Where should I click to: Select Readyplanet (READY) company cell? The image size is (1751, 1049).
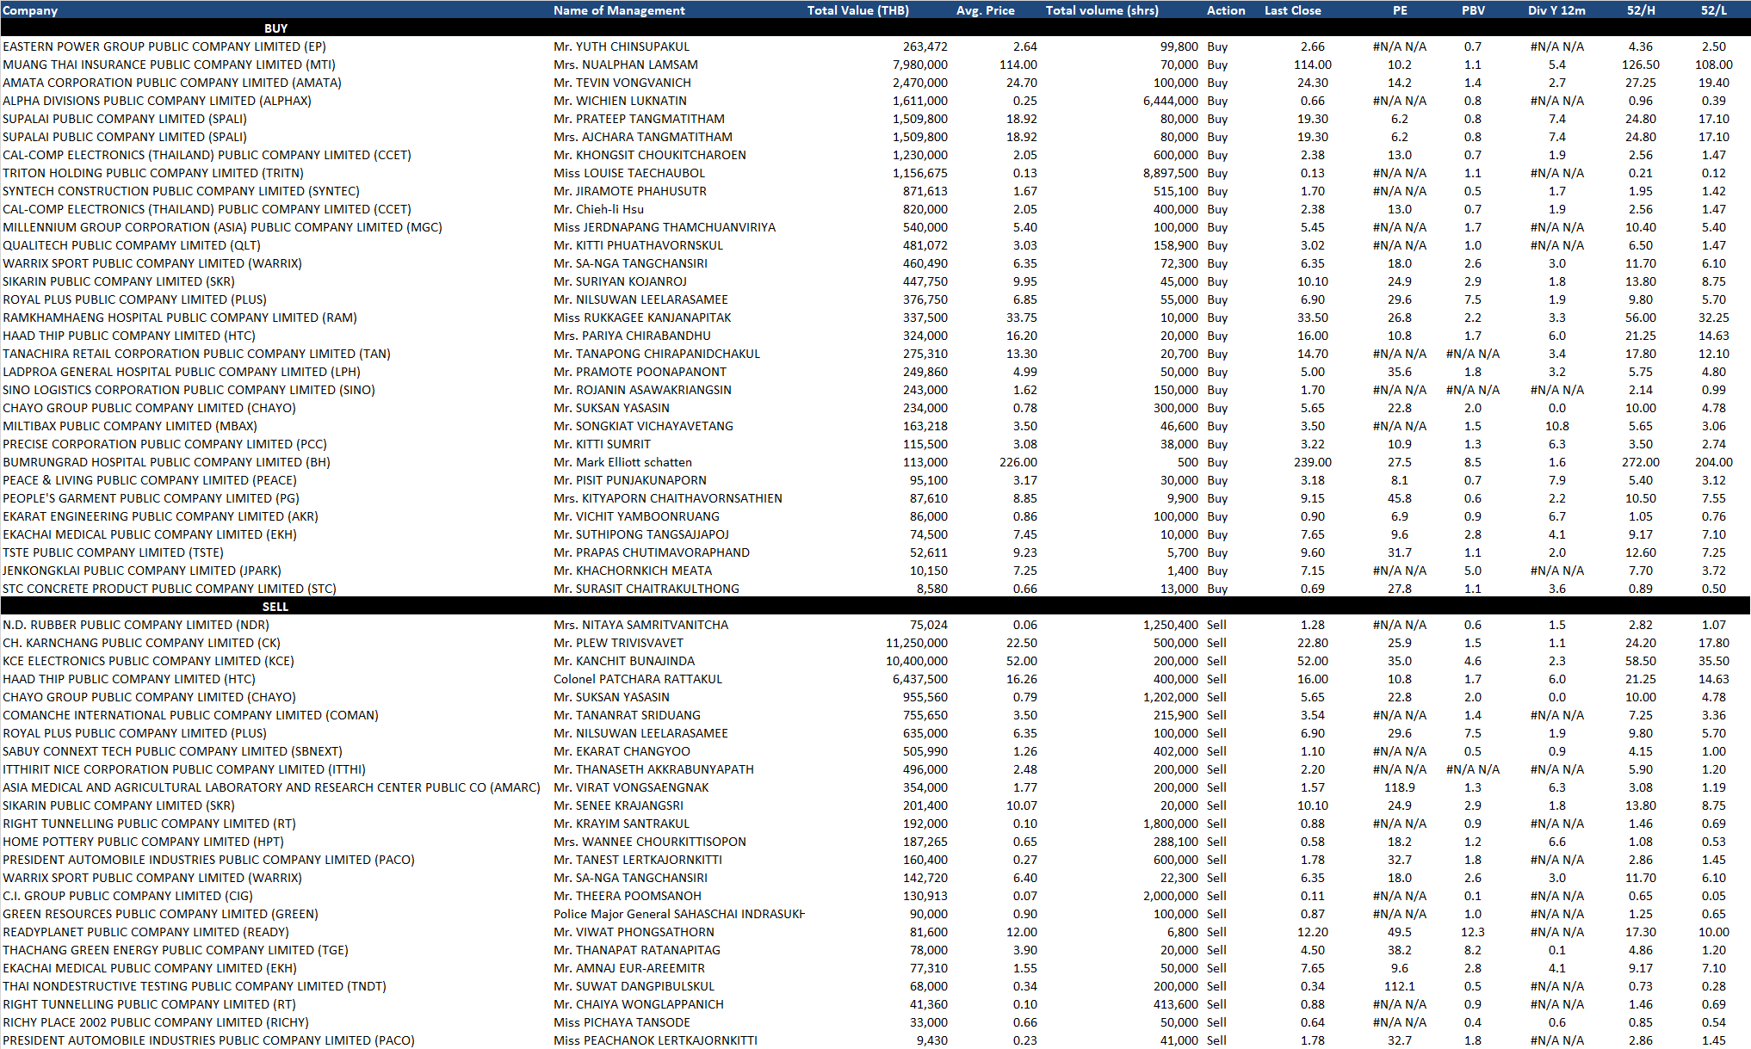point(145,932)
